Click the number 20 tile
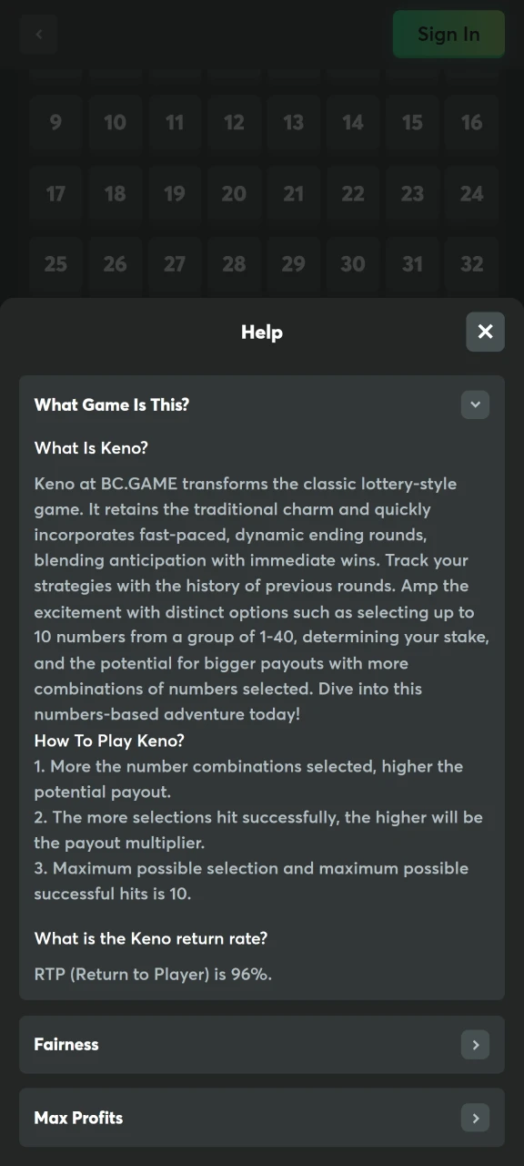524x1166 pixels. pos(234,193)
